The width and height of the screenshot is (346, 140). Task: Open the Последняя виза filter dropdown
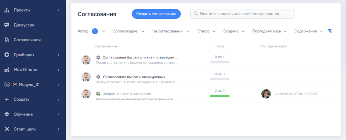click(x=285, y=31)
